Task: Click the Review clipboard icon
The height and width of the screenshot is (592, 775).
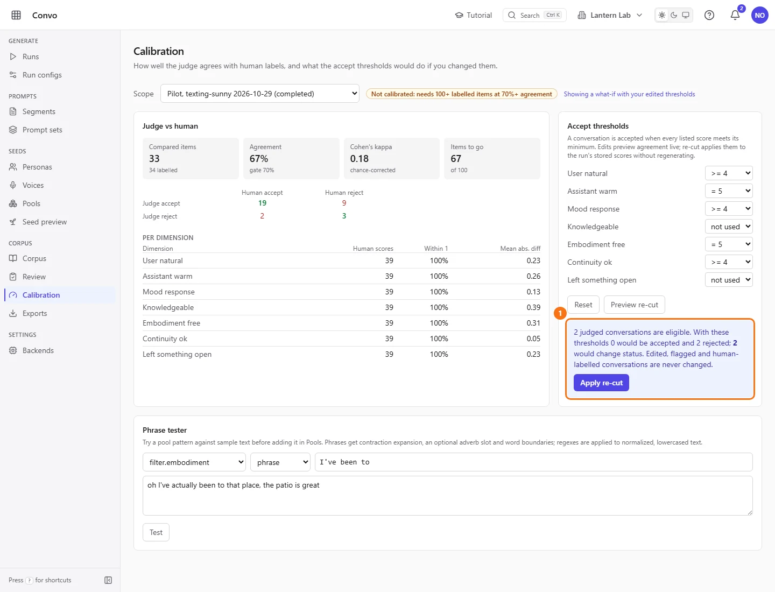Action: [x=13, y=277]
